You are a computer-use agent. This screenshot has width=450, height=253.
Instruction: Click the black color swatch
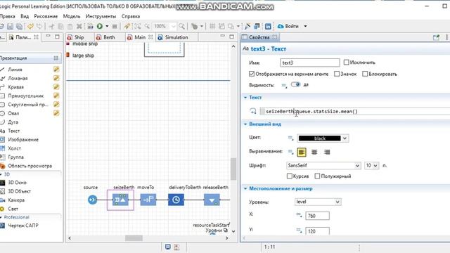[319, 138]
